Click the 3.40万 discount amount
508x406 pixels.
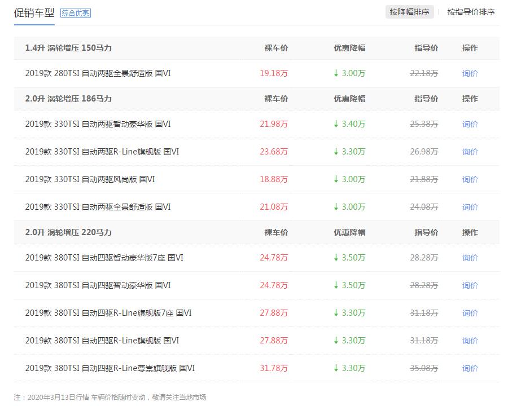point(349,124)
